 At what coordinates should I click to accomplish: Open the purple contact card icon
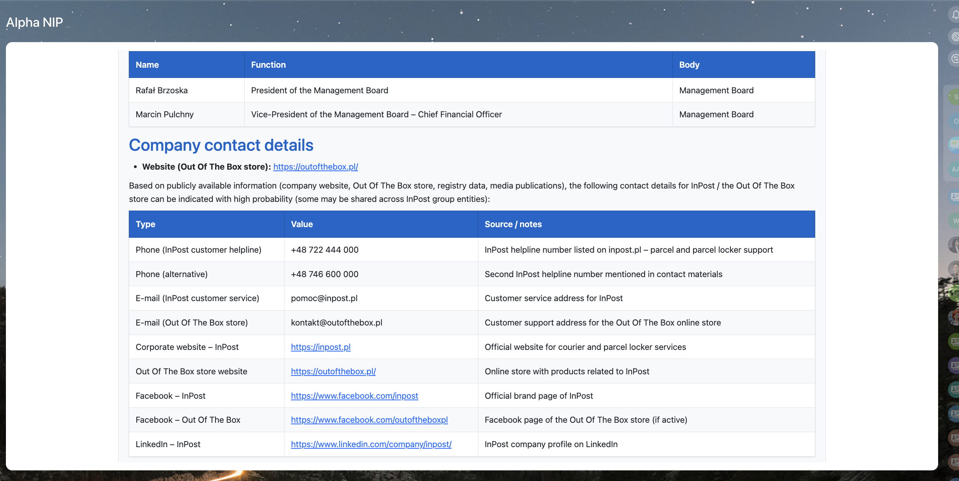pyautogui.click(x=955, y=366)
